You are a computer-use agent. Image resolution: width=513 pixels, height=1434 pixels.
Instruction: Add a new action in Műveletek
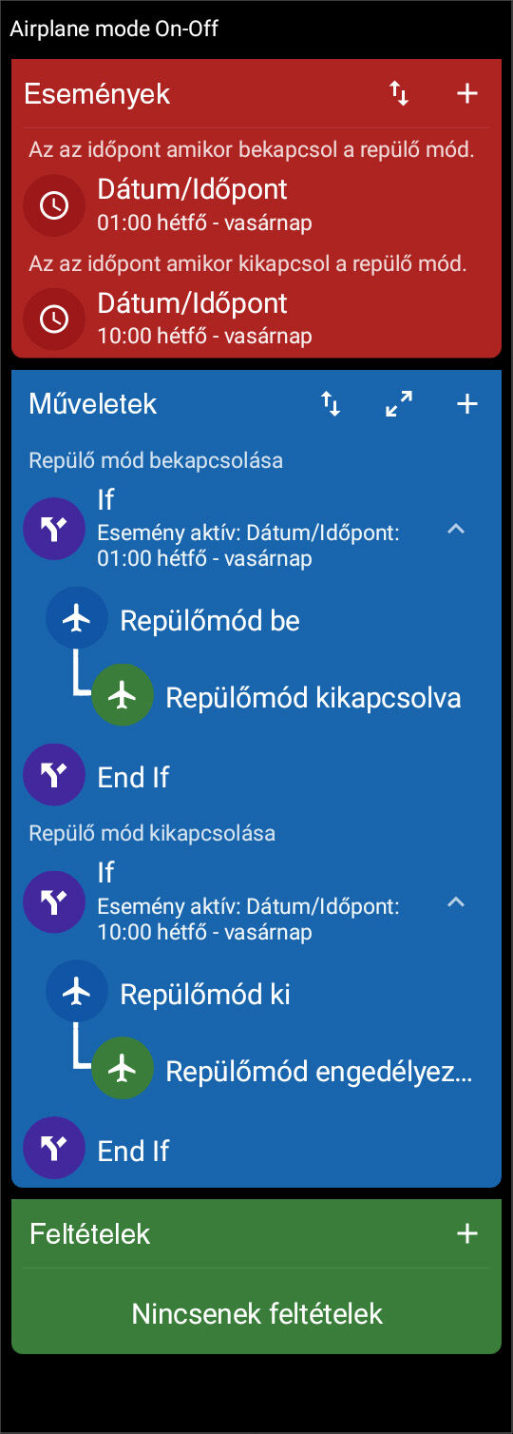pos(466,404)
